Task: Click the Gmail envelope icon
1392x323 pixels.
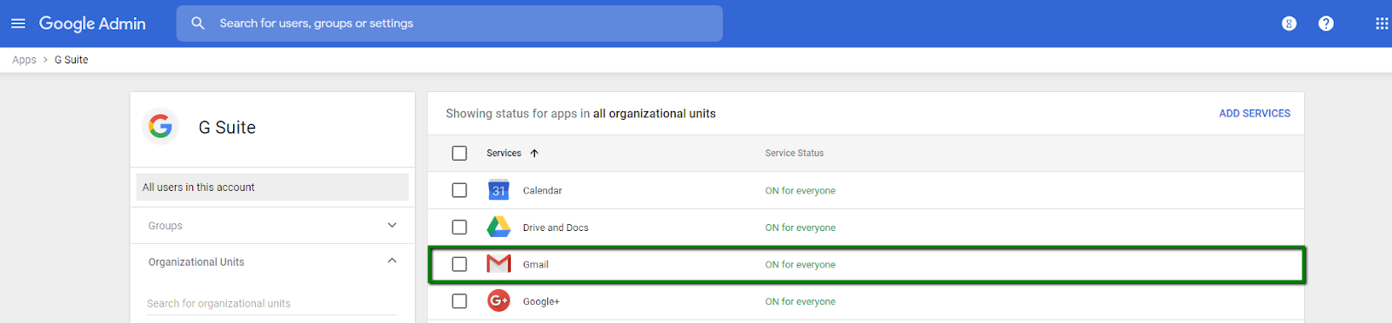Action: click(x=499, y=264)
